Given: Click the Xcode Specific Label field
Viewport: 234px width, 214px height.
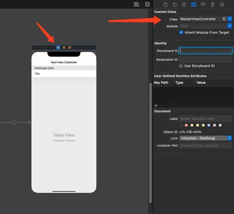Looking at the screenshot, I should tap(205, 119).
